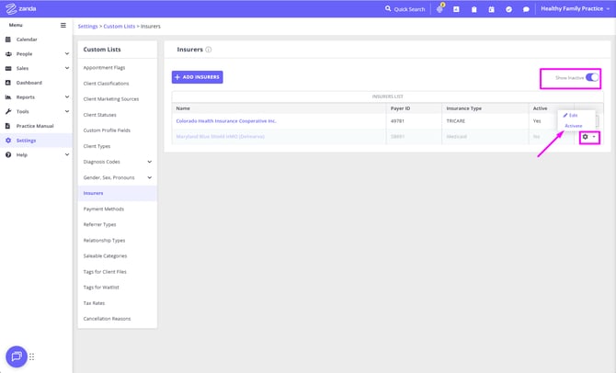Open the chat bubble icon in top bar

click(526, 9)
